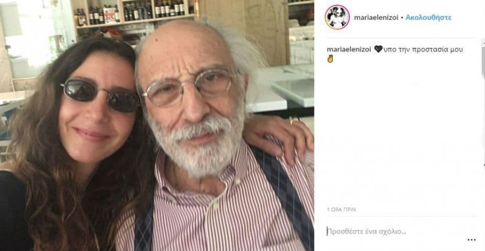Click the three-dot more options icon
The image size is (485, 251).
(471, 240)
